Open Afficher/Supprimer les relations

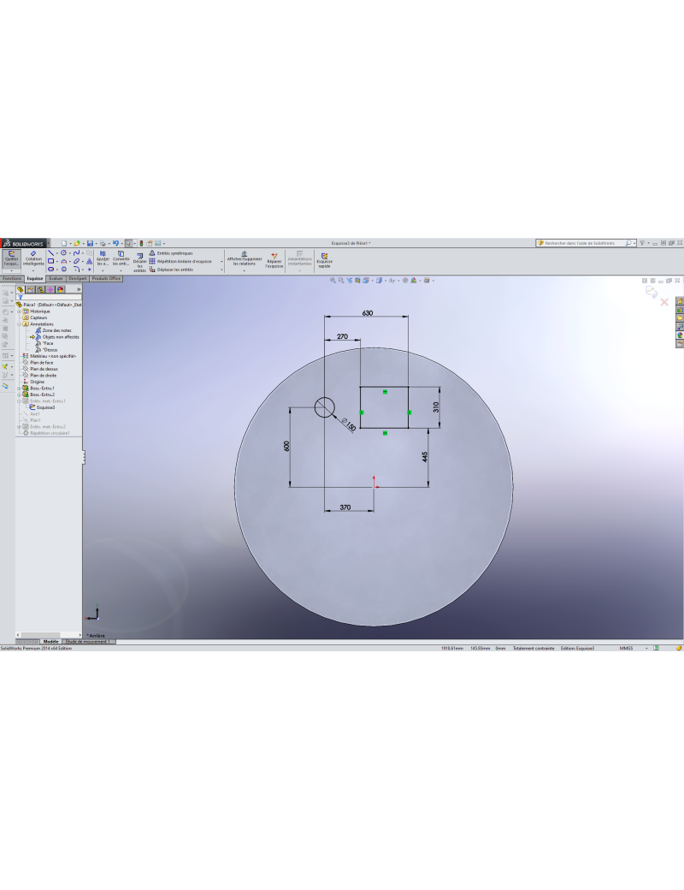(244, 258)
